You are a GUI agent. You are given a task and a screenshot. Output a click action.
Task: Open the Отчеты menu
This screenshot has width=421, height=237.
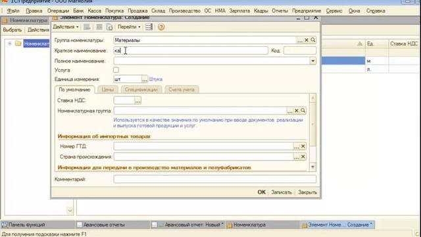280,11
